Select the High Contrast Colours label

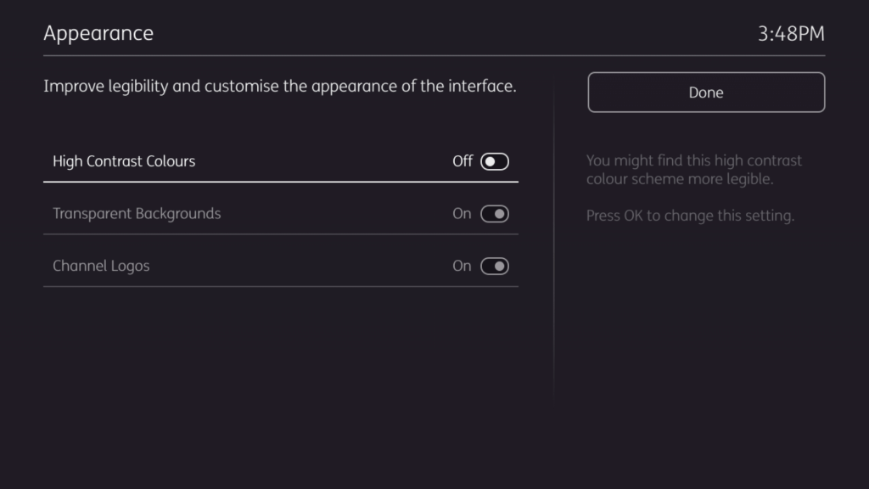coord(124,161)
